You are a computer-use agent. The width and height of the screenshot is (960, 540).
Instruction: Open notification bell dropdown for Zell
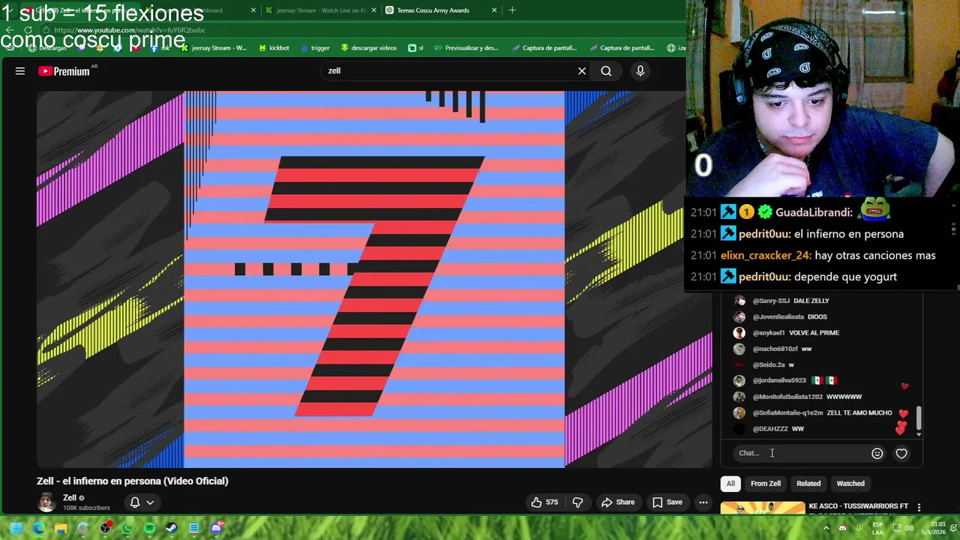(x=142, y=502)
